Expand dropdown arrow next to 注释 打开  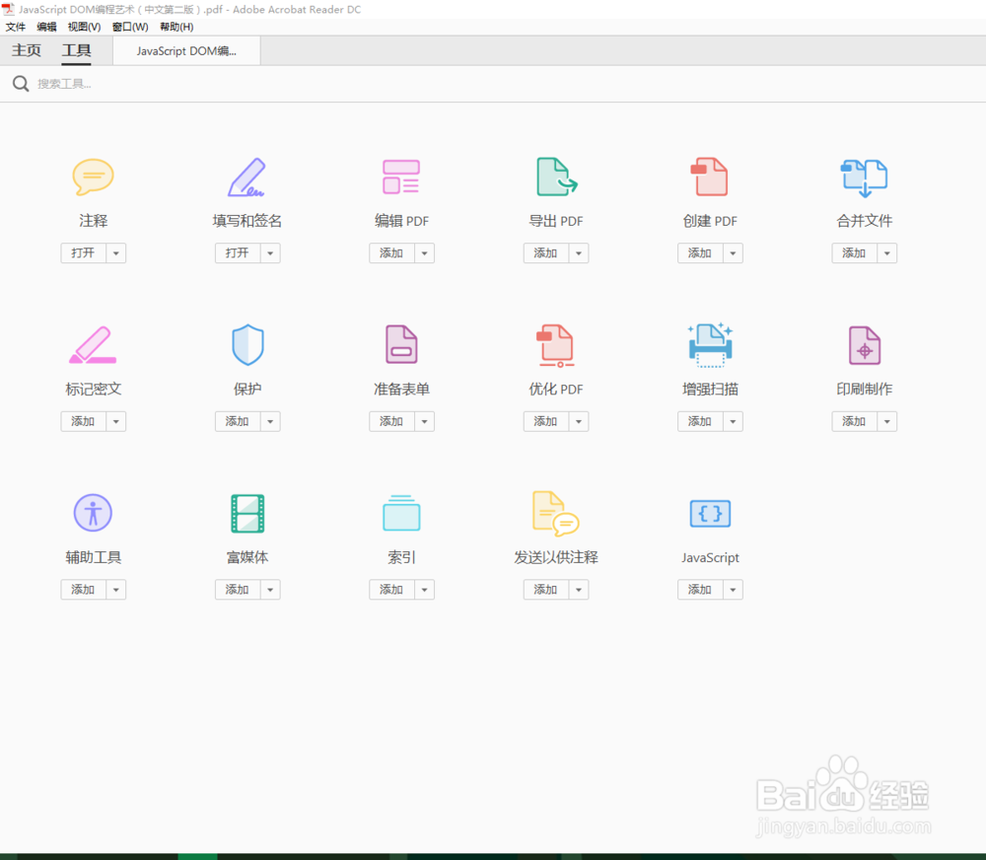(x=115, y=252)
